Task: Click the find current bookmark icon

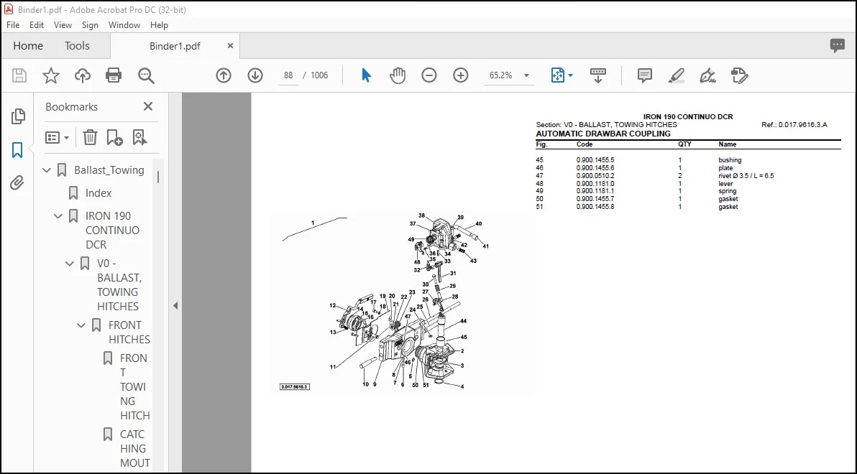Action: 140,137
